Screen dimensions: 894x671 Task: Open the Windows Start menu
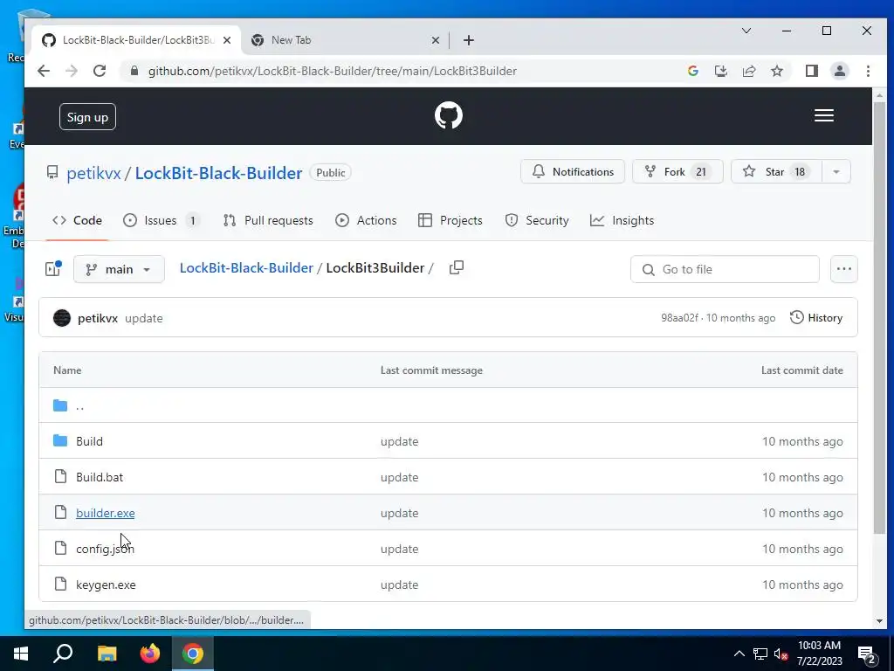click(x=21, y=654)
